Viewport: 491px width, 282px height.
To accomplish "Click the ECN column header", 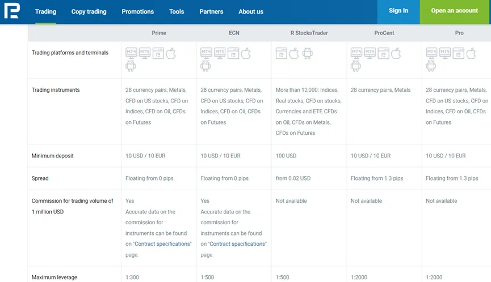I will (x=234, y=33).
